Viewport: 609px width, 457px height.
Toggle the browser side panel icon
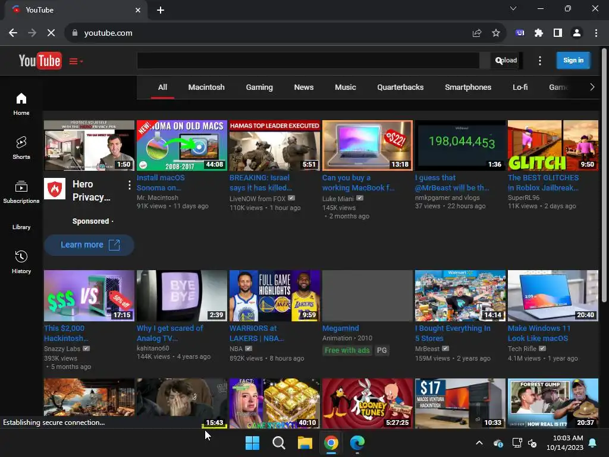tap(558, 33)
